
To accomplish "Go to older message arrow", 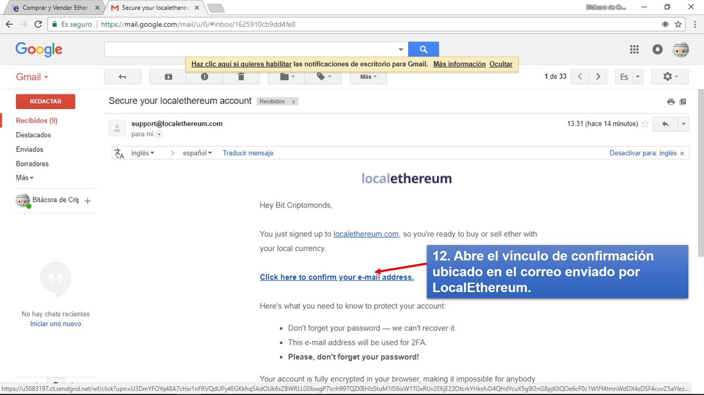I will [x=598, y=76].
